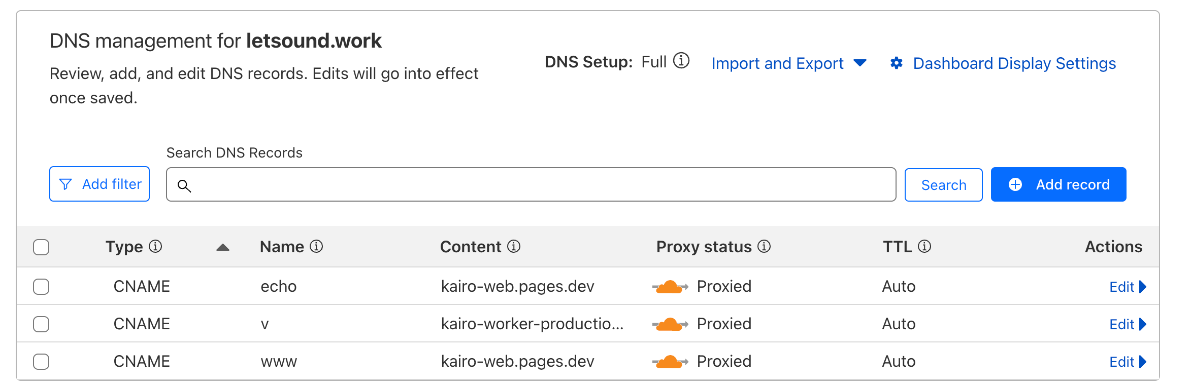Click the DNS Setup info icon
This screenshot has height=386, width=1191.
[681, 61]
